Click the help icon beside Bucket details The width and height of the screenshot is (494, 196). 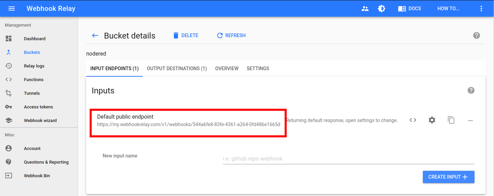476,35
